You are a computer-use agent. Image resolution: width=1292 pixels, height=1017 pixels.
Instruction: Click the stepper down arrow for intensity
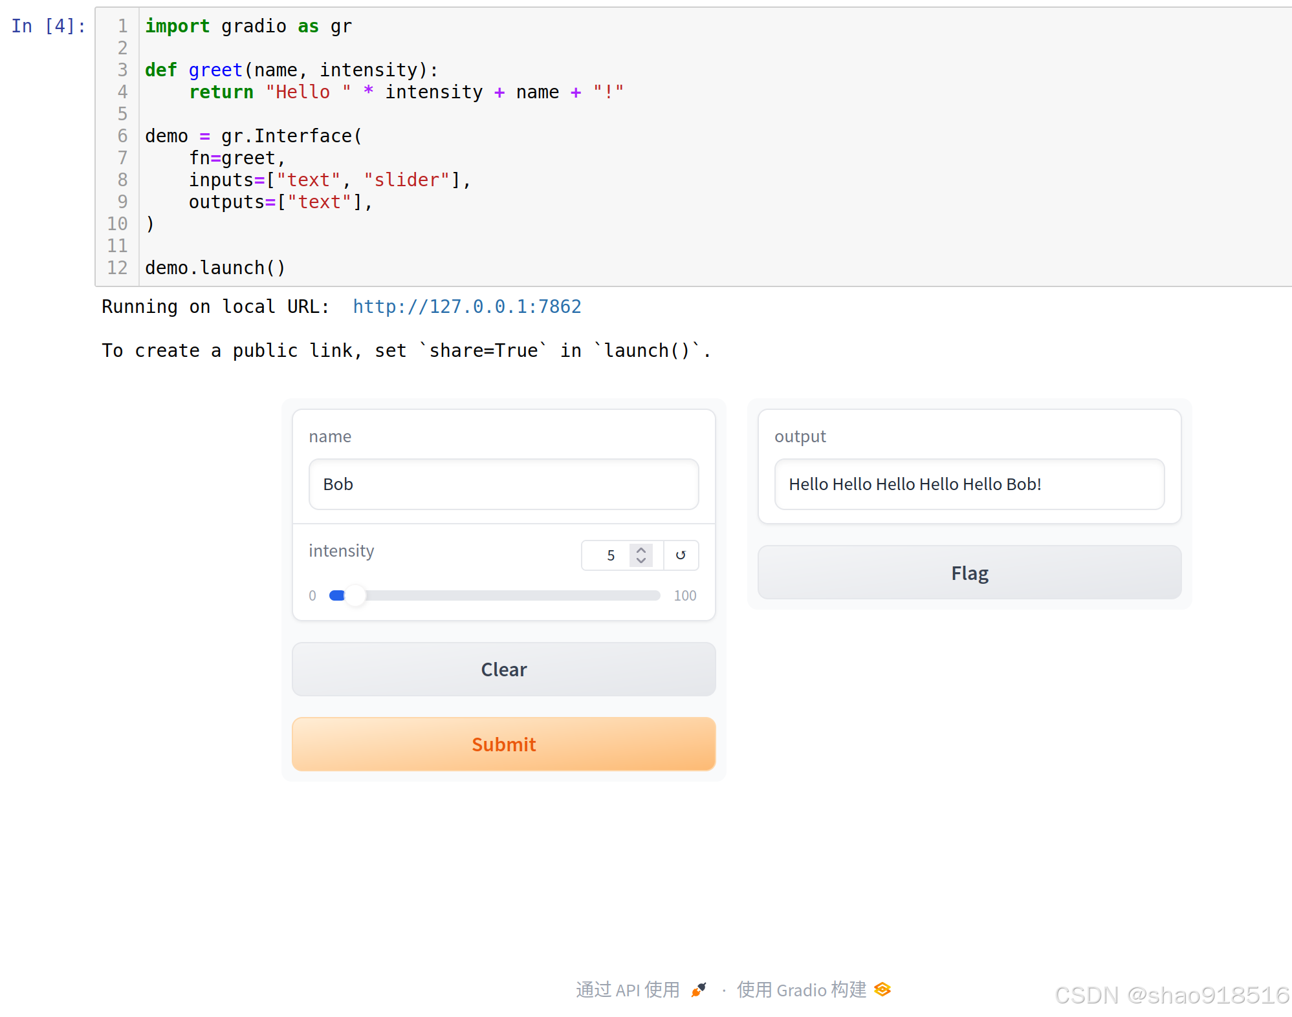point(641,561)
